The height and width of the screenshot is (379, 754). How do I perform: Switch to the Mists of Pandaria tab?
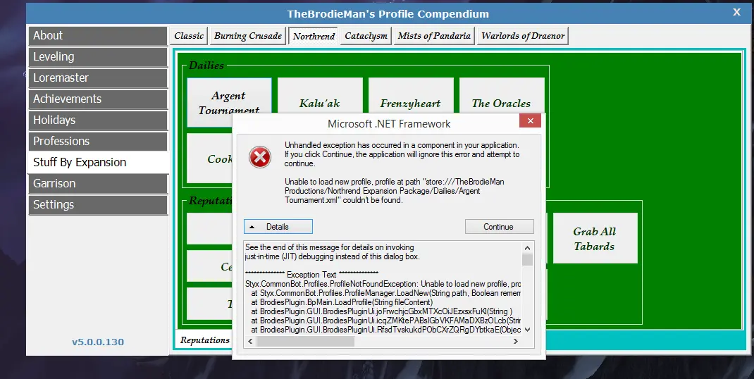click(434, 36)
